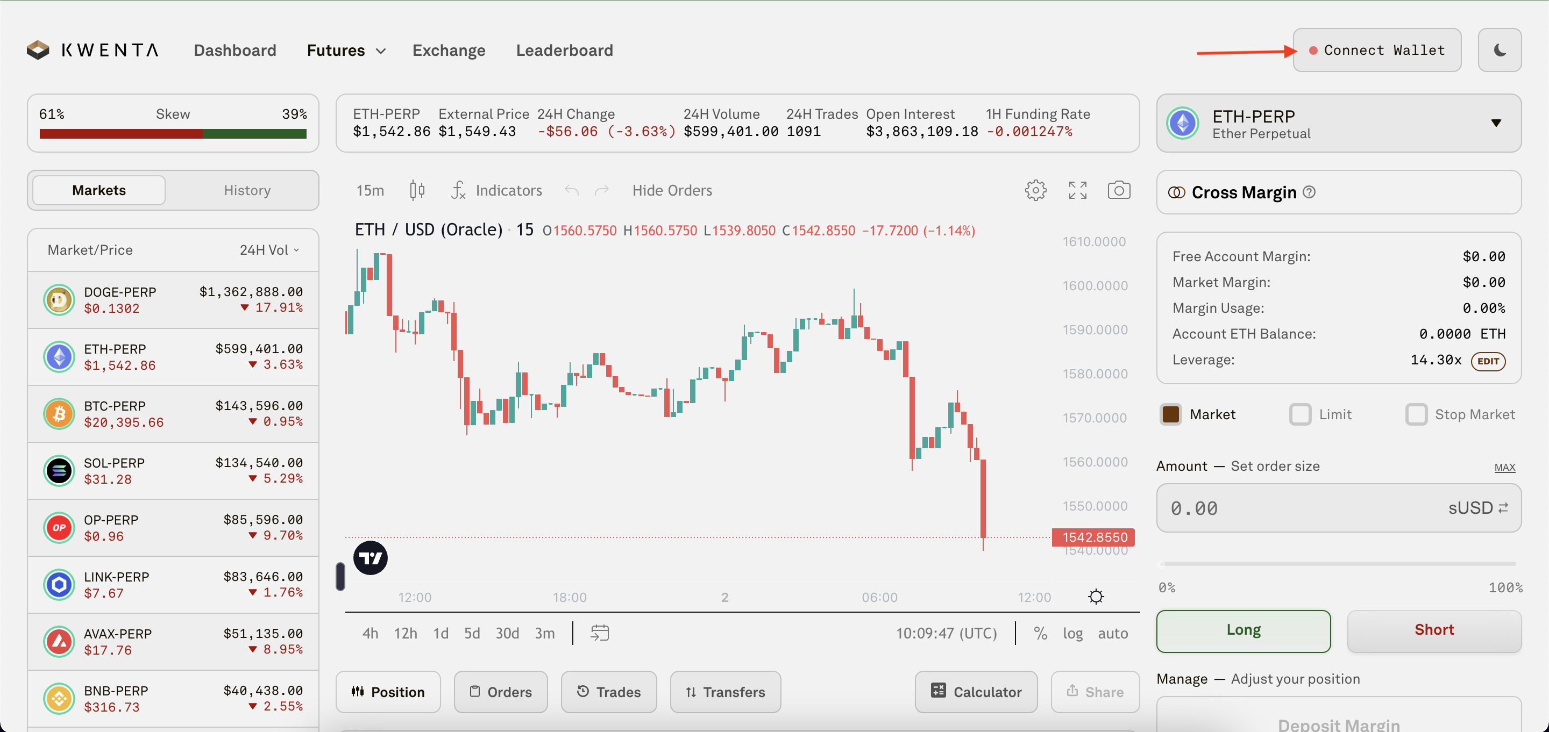Click the BNB-PERP coin icon

pos(59,698)
